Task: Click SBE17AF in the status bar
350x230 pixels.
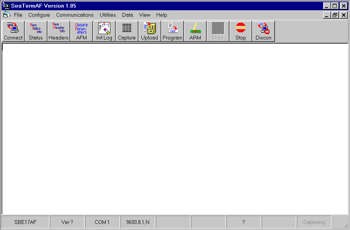Action: pyautogui.click(x=25, y=222)
